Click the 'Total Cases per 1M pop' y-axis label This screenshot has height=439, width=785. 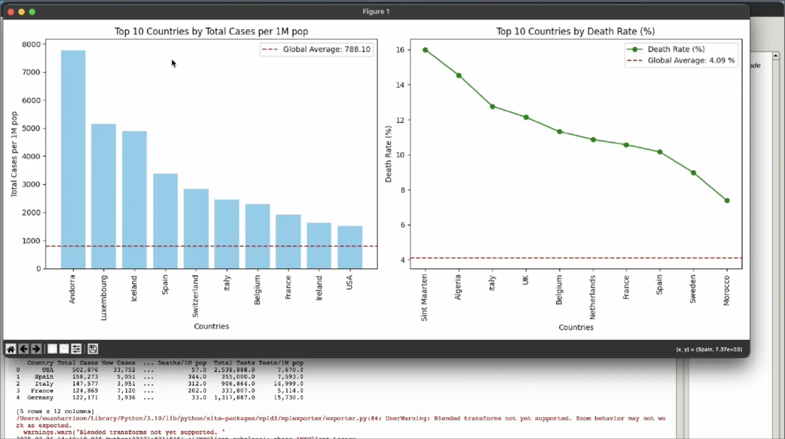click(x=14, y=154)
